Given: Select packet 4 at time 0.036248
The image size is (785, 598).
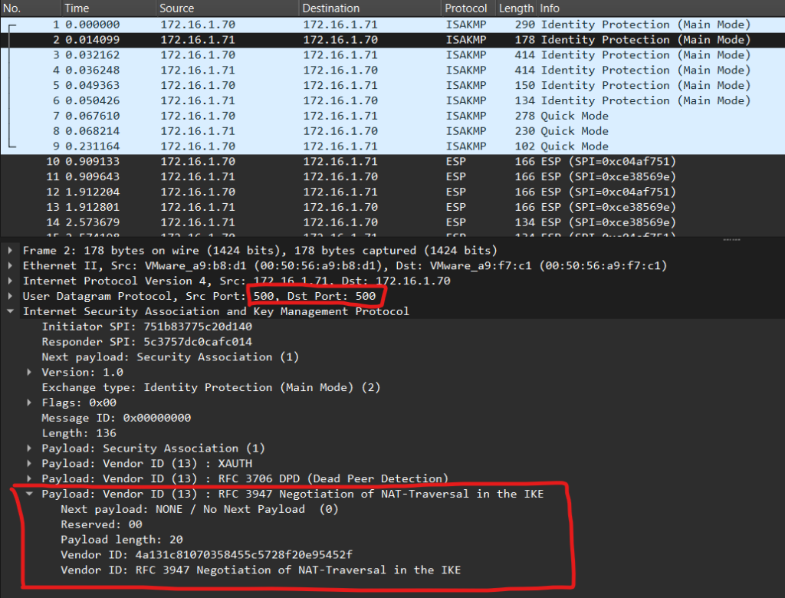Looking at the screenshot, I should click(x=392, y=70).
